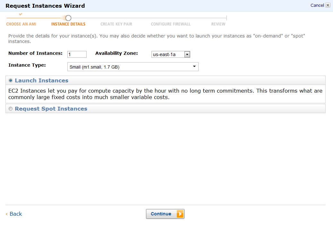Click the Cancel link

coord(317,5)
